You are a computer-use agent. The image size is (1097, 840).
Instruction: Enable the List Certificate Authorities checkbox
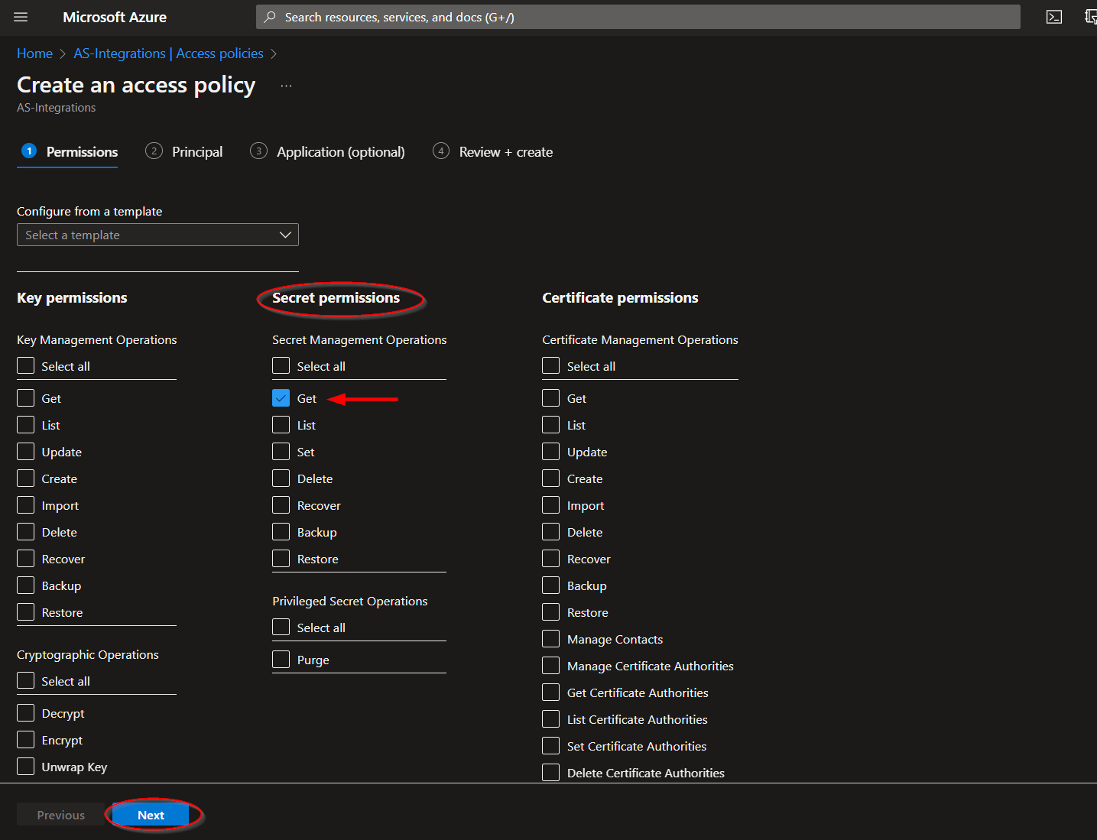(x=551, y=719)
